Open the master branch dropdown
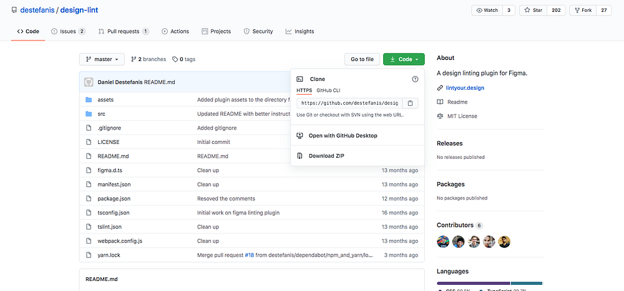The height and width of the screenshot is (291, 624). pos(102,59)
